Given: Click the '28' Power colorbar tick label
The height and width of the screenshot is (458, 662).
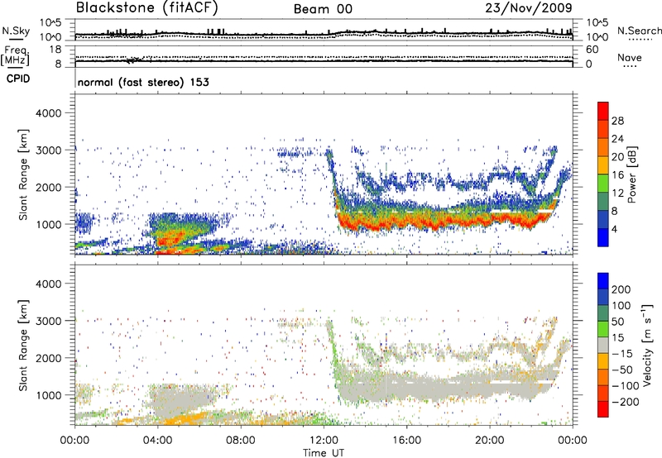Looking at the screenshot, I should coord(617,121).
